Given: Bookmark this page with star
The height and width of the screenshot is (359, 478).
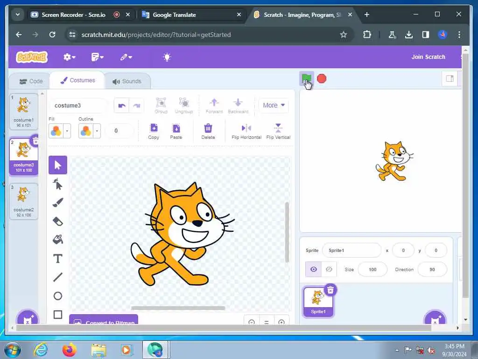Looking at the screenshot, I should [x=343, y=35].
